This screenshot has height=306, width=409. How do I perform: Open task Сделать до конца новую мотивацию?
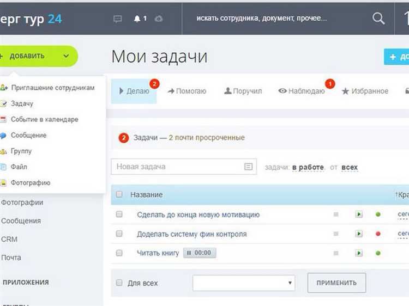[x=199, y=215]
